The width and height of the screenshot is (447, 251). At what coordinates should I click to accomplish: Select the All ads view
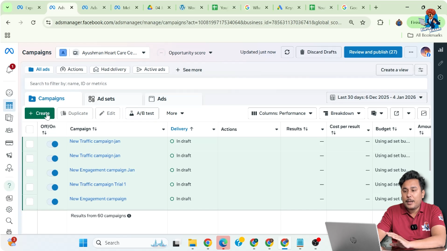point(39,69)
